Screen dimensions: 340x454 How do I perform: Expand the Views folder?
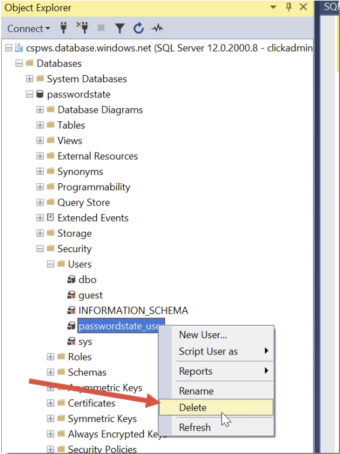point(40,141)
